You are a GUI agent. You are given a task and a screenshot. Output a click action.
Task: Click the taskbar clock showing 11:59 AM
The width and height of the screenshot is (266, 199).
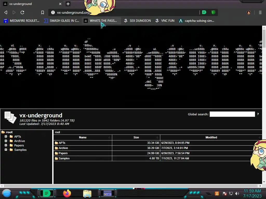coord(252,193)
